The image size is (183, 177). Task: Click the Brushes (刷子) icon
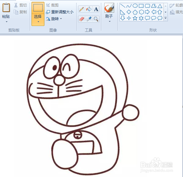(109, 8)
